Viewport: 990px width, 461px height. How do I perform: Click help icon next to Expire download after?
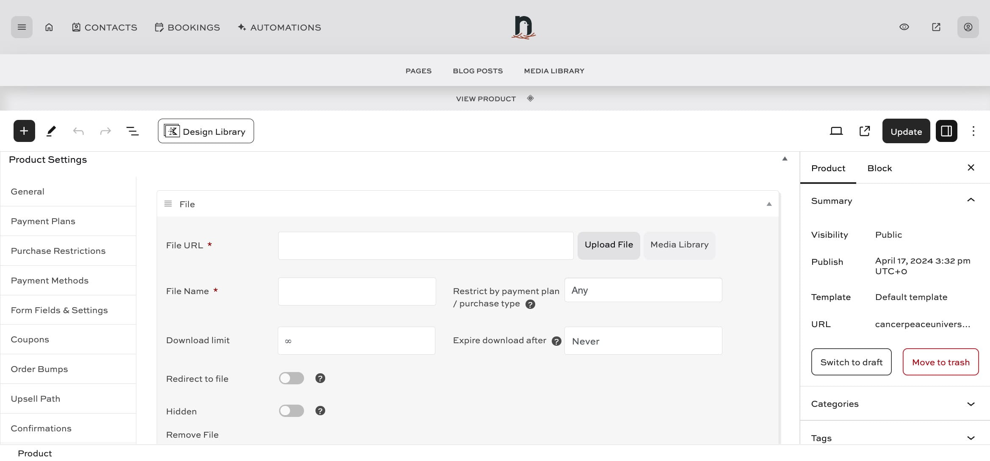(x=556, y=341)
